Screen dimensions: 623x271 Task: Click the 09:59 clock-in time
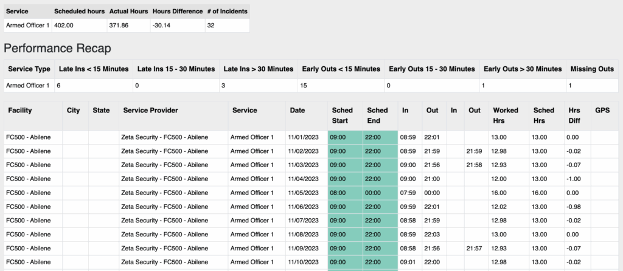(x=407, y=207)
